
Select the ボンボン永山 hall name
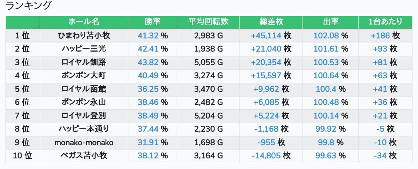(84, 102)
